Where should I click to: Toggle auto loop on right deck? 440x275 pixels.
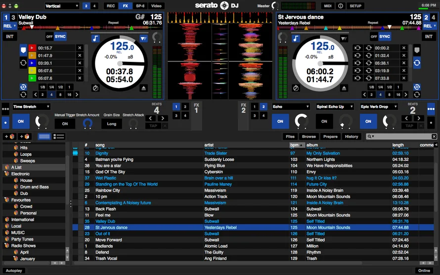[x=417, y=87]
